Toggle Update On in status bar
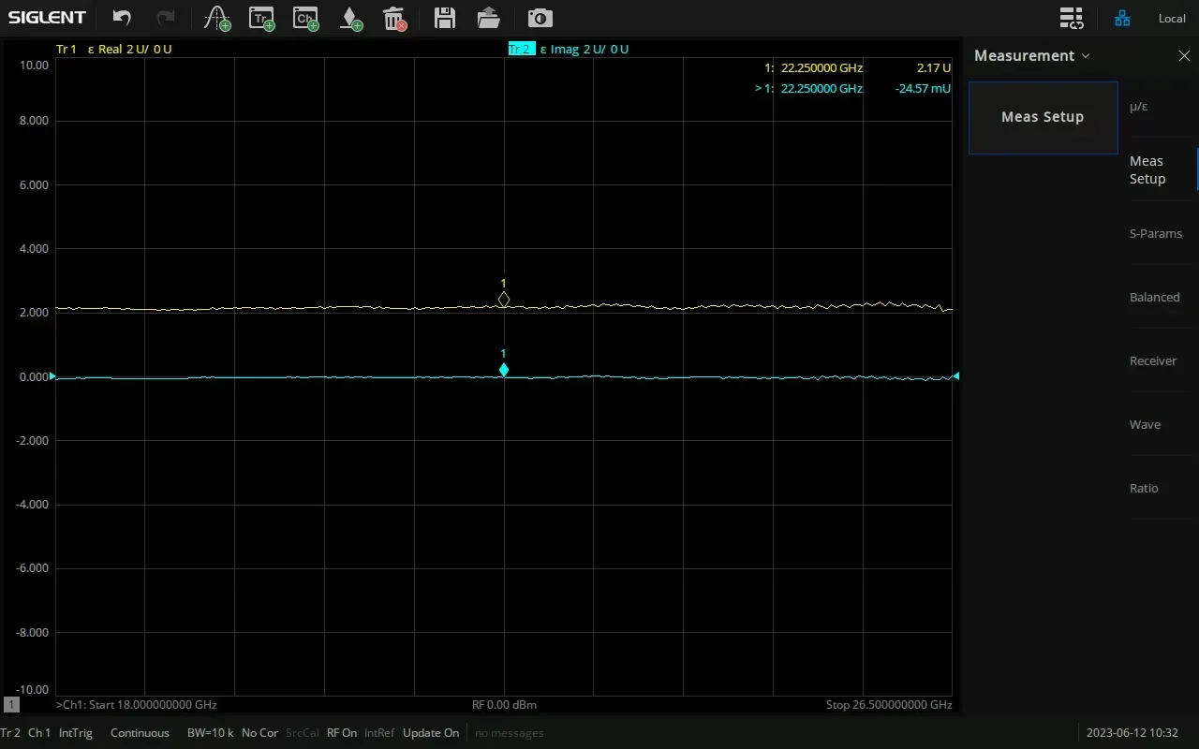The height and width of the screenshot is (749, 1199). point(430,733)
